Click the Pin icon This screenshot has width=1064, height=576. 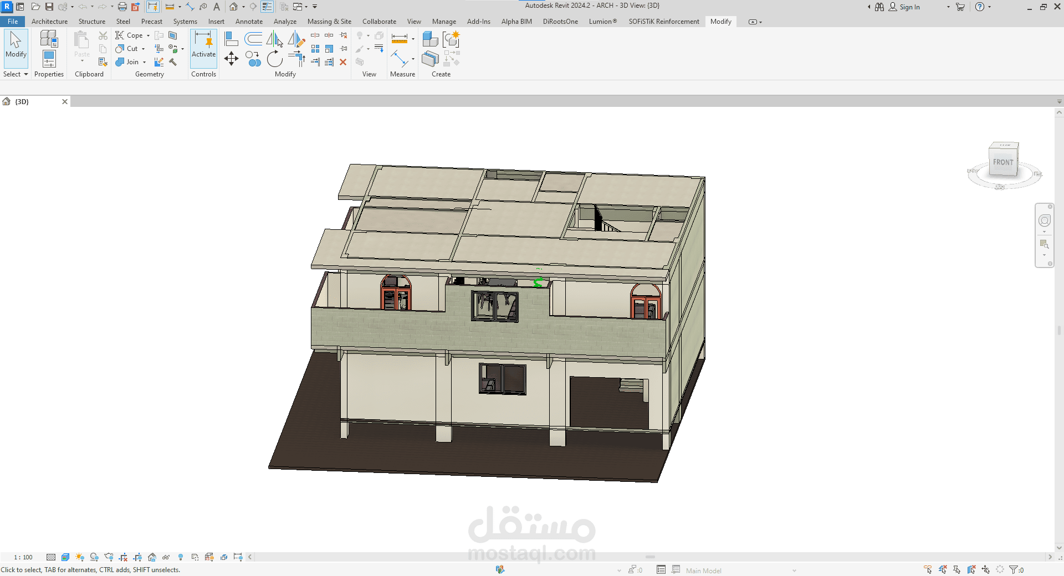click(x=344, y=49)
